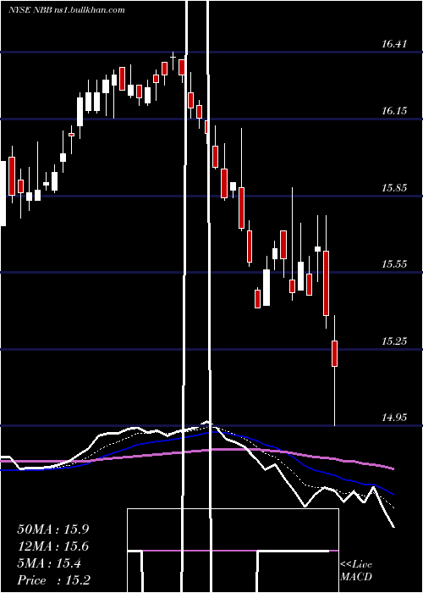Click the 50MA : 15.9 readout

53,529
